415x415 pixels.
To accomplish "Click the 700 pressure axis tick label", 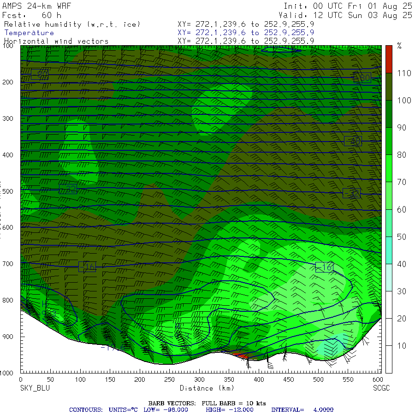I will click(x=8, y=264).
